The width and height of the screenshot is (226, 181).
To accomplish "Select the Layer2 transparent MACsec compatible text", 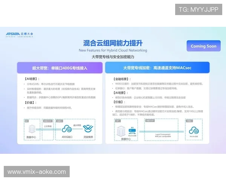I will click(163, 135).
